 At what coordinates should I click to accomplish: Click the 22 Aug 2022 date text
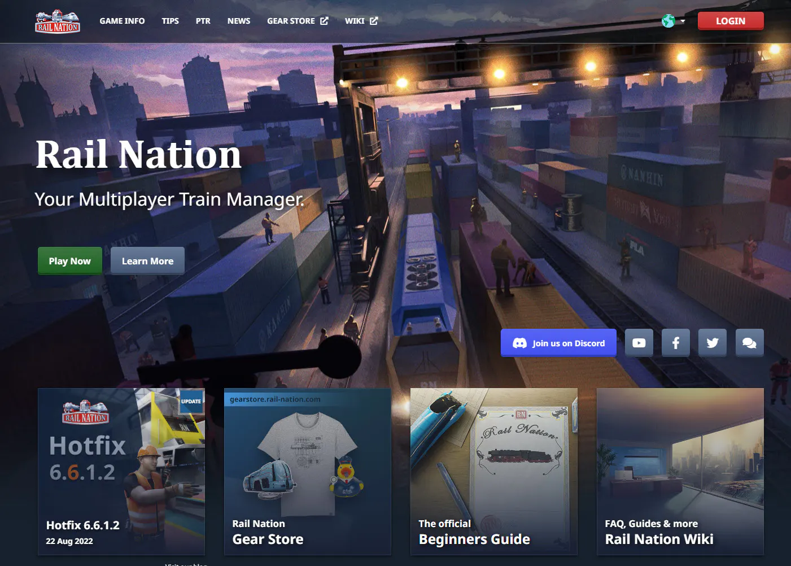click(69, 541)
